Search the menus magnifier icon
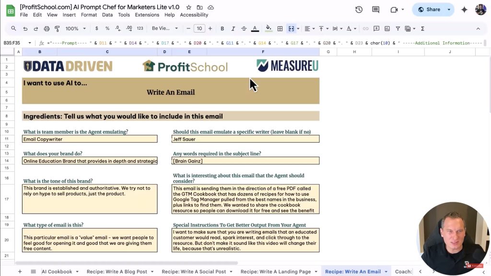 coord(13,28)
